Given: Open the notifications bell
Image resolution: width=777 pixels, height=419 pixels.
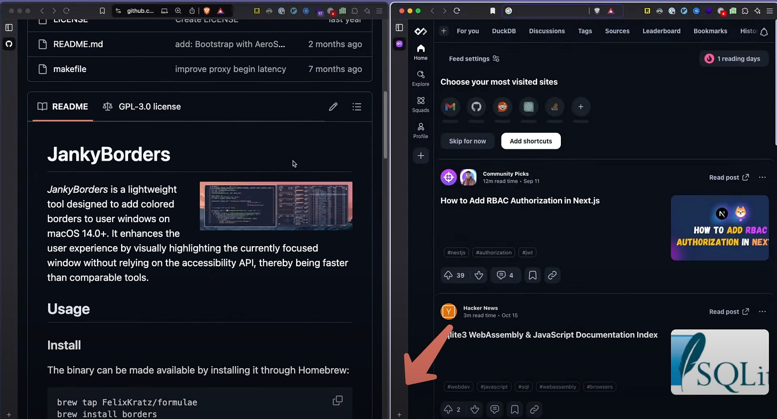Looking at the screenshot, I should pyautogui.click(x=764, y=32).
